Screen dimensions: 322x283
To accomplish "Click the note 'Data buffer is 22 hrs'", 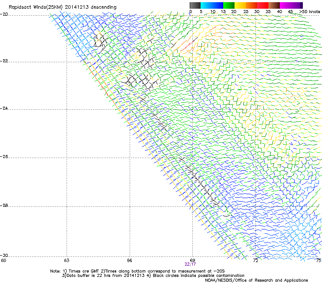I will pyautogui.click(x=88, y=276).
